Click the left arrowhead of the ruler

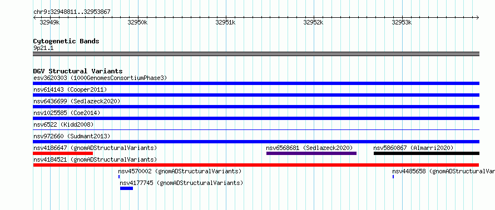34,17
